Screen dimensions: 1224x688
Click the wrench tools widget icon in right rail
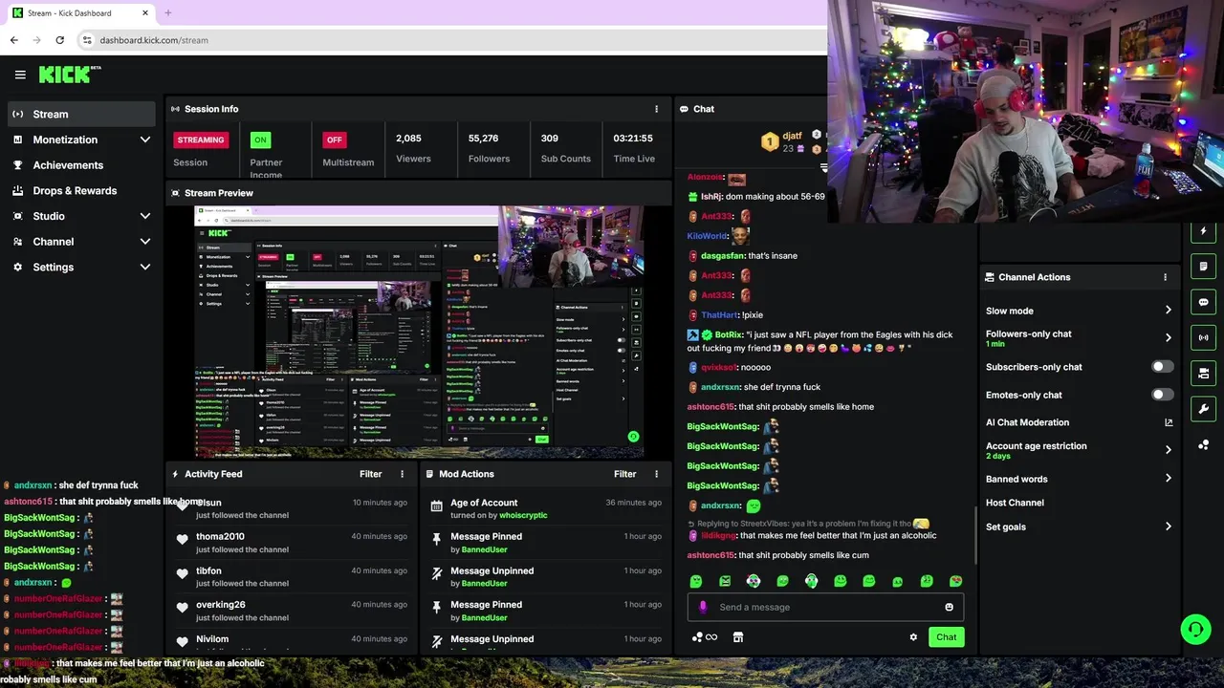1204,409
